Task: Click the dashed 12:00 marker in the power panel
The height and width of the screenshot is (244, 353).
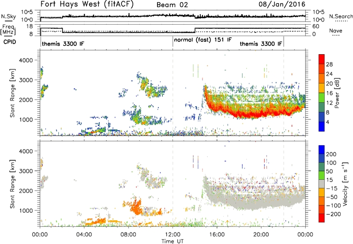Action: click(x=173, y=93)
